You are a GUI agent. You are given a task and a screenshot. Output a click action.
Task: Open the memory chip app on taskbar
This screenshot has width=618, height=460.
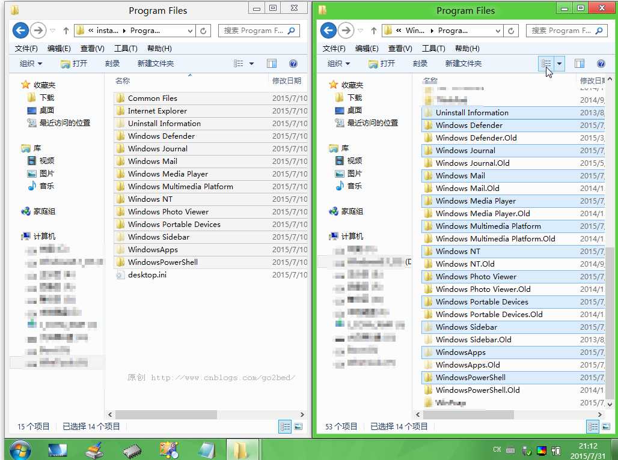[132, 452]
